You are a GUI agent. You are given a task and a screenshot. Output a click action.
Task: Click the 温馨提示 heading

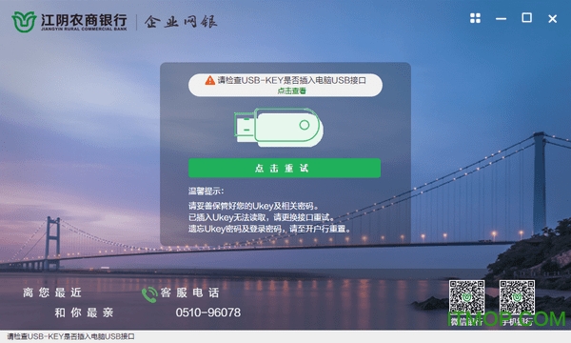pyautogui.click(x=207, y=191)
